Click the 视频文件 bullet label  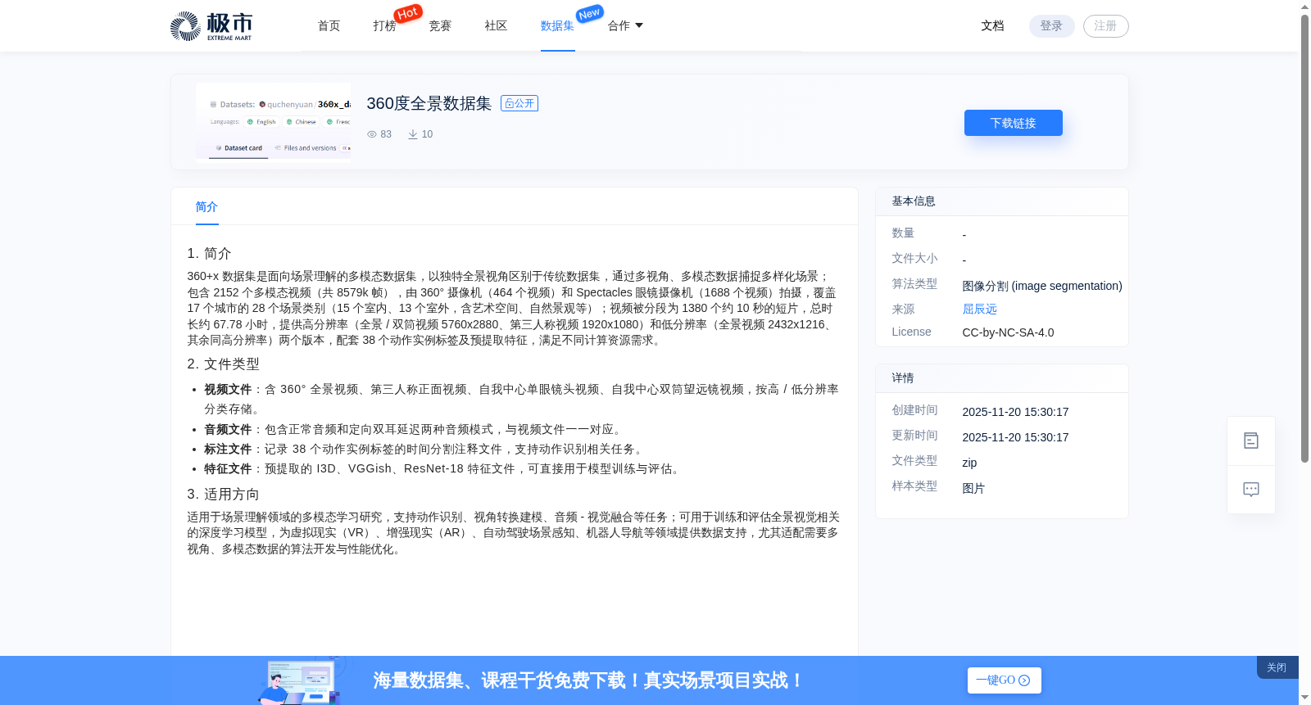coord(228,390)
